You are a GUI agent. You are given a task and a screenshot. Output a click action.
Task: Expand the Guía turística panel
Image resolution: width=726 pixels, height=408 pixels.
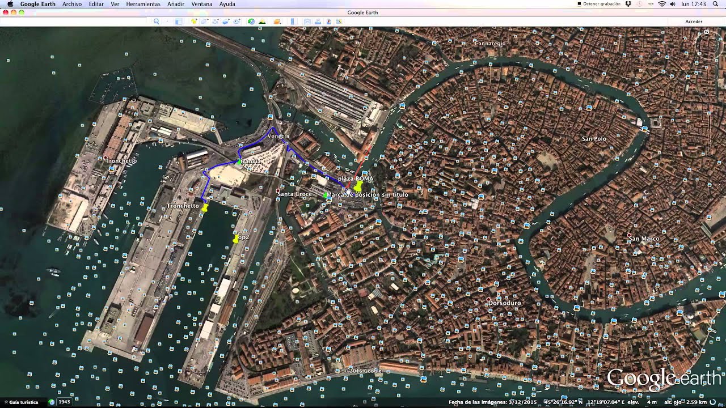[x=20, y=402]
